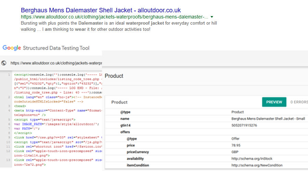The width and height of the screenshot is (308, 171).
Task: Click the 0 ERRORS label
Action: (299, 102)
